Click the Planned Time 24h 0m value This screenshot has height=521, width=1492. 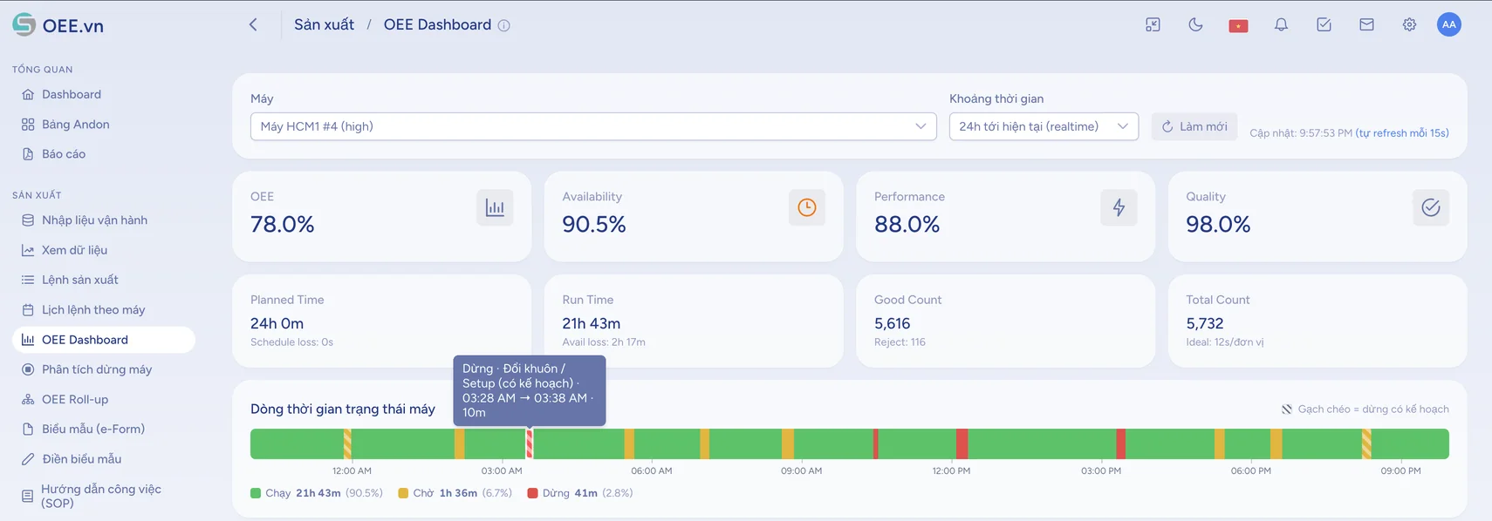pos(277,323)
